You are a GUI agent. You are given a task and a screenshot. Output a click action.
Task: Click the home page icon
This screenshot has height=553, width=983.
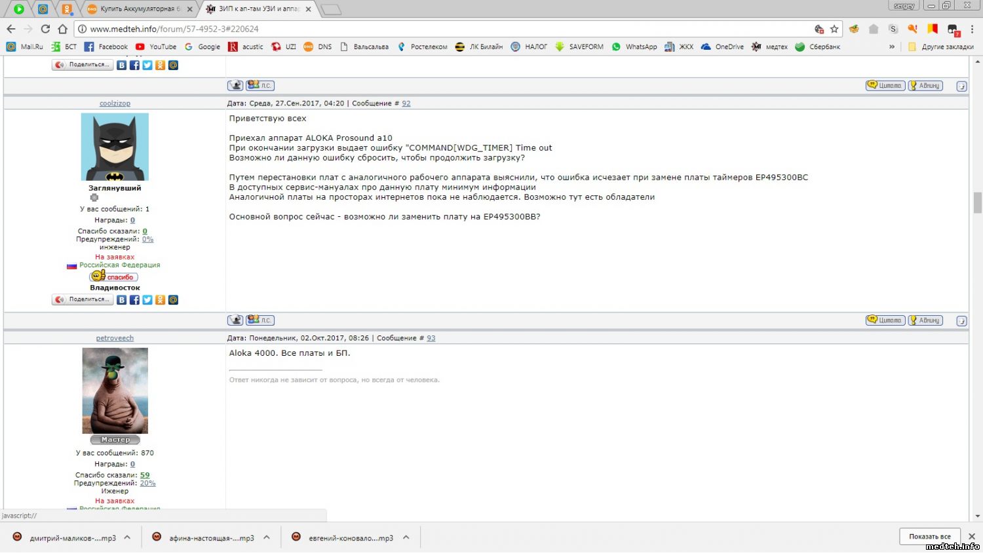63,29
